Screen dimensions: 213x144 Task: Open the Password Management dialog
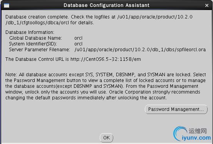tap(176, 109)
